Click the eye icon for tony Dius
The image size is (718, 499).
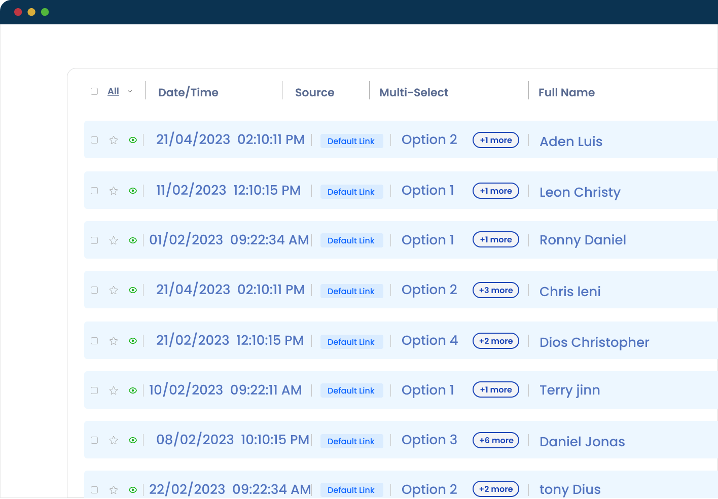(x=133, y=490)
